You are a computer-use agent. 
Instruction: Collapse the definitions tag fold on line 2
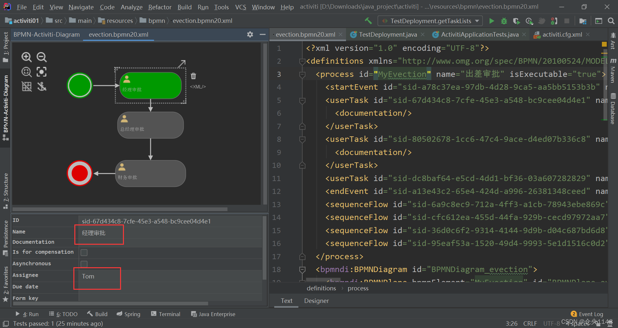point(302,61)
